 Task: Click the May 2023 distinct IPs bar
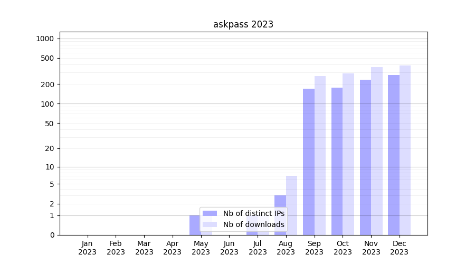pyautogui.click(x=195, y=225)
